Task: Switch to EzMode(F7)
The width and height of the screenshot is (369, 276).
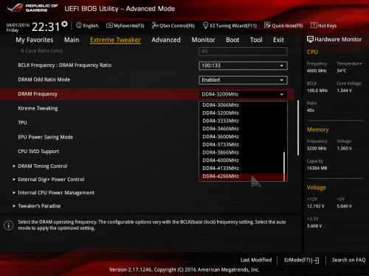Action: (301, 260)
